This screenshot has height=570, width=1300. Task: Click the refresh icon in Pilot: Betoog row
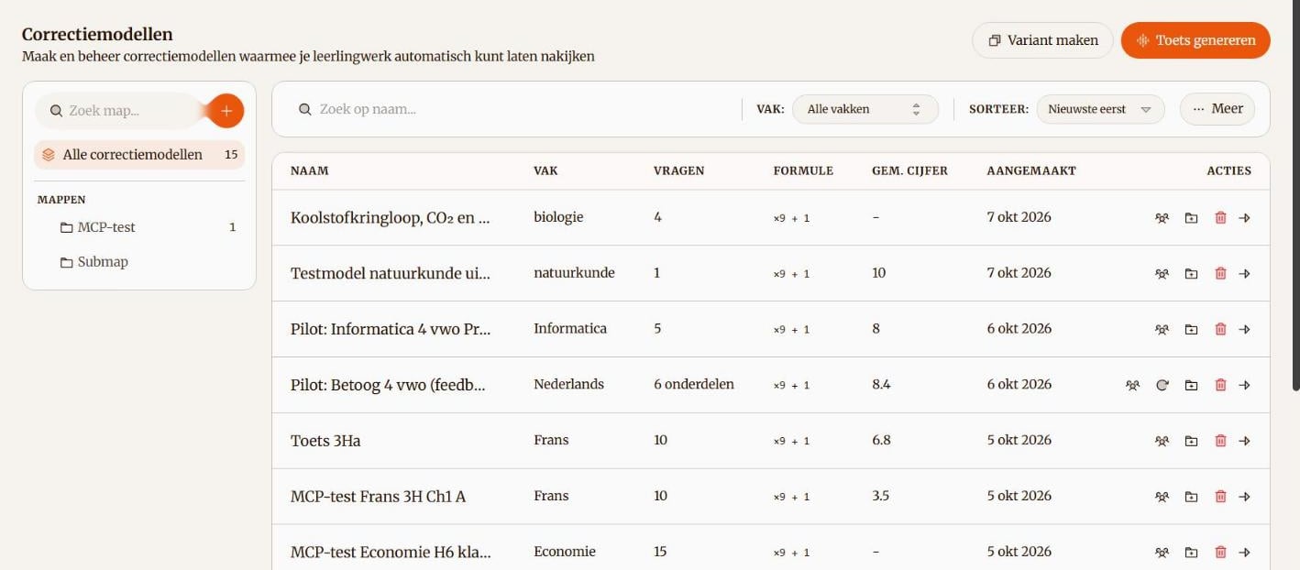1162,386
